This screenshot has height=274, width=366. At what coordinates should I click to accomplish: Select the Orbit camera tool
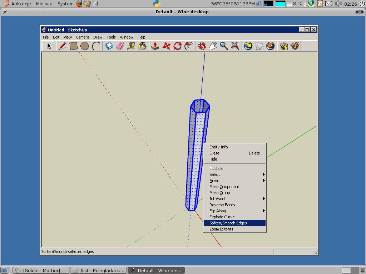coord(202,46)
